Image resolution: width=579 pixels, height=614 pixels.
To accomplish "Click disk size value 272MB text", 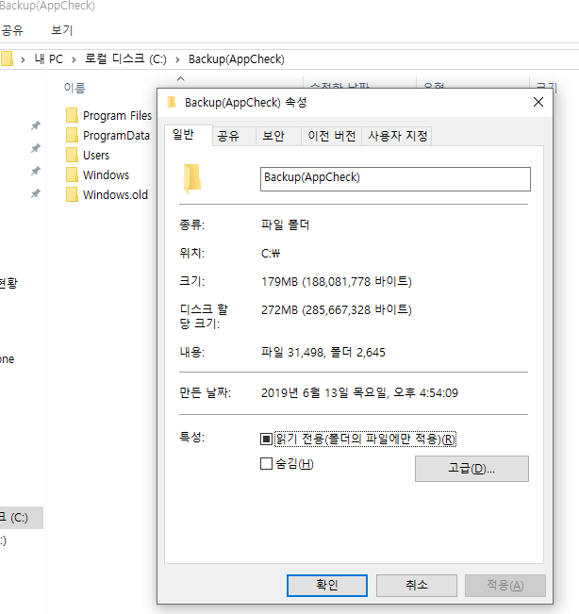I will coord(337,310).
